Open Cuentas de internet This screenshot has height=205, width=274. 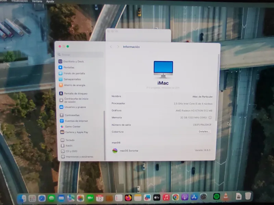tap(74, 121)
